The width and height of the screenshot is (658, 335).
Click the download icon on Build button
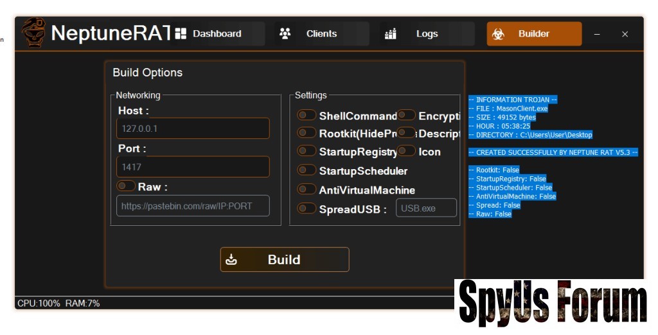tap(232, 260)
